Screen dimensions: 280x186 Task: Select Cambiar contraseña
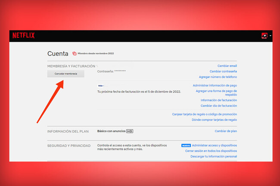pos(223,71)
